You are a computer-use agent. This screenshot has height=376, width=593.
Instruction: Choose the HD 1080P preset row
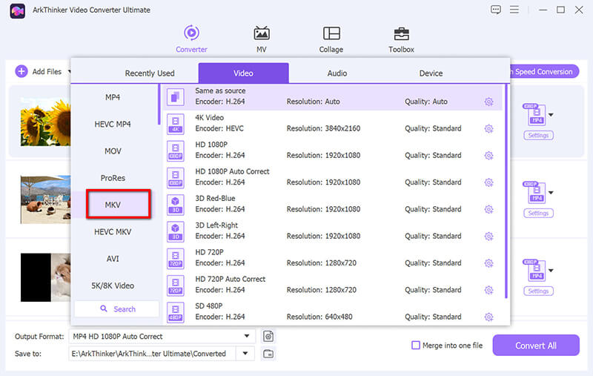(x=333, y=150)
